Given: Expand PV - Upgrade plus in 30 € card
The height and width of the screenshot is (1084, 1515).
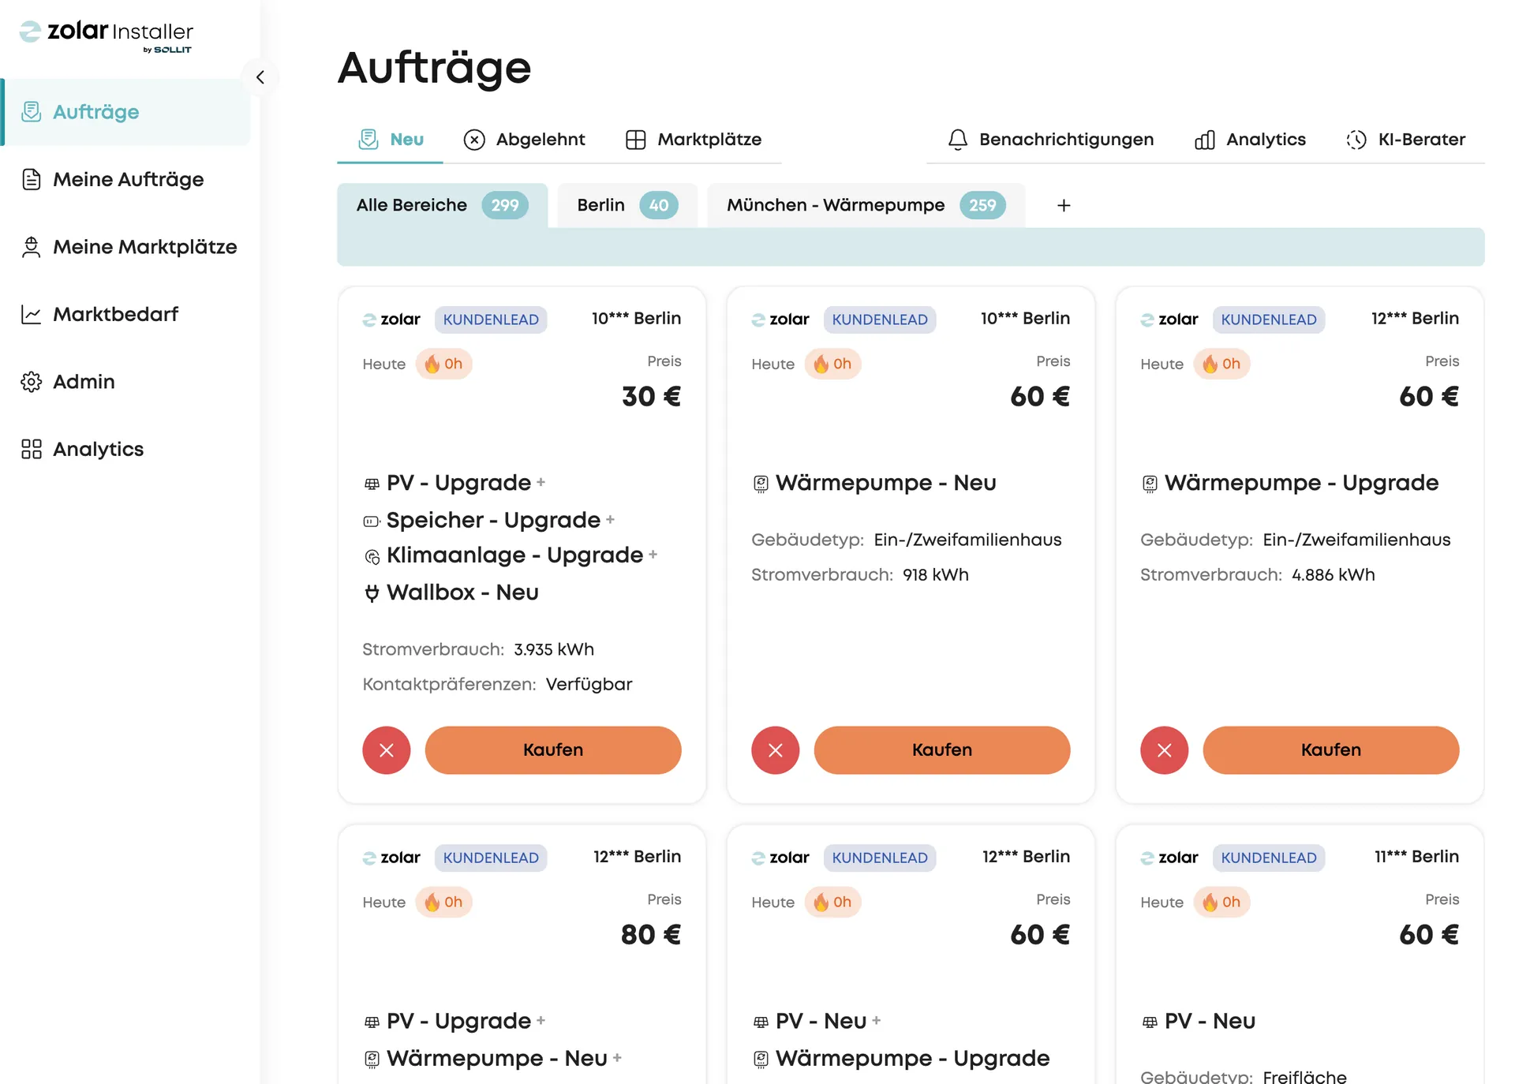Looking at the screenshot, I should click(x=541, y=482).
